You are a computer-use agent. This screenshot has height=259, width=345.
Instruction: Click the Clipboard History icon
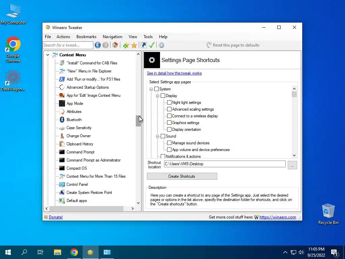coord(62,144)
